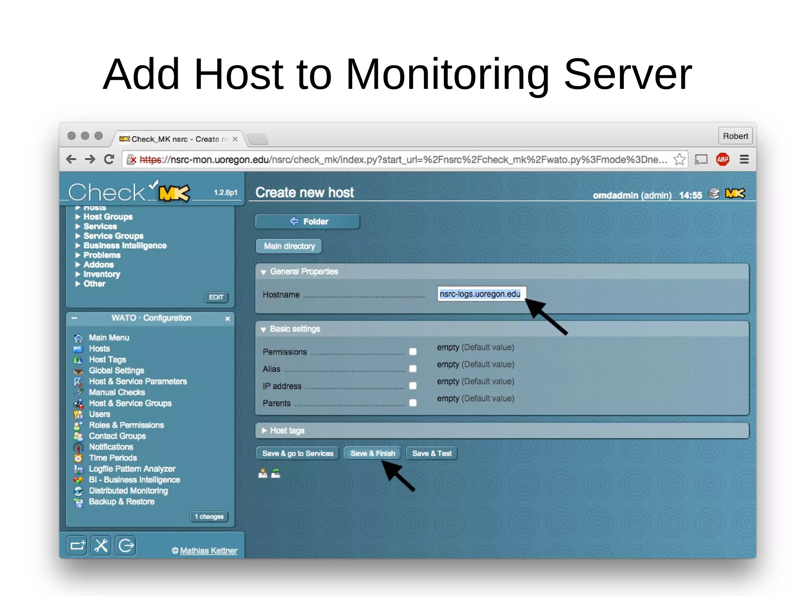Click the Time Periods clock icon
This screenshot has height=596, width=796.
click(x=78, y=458)
